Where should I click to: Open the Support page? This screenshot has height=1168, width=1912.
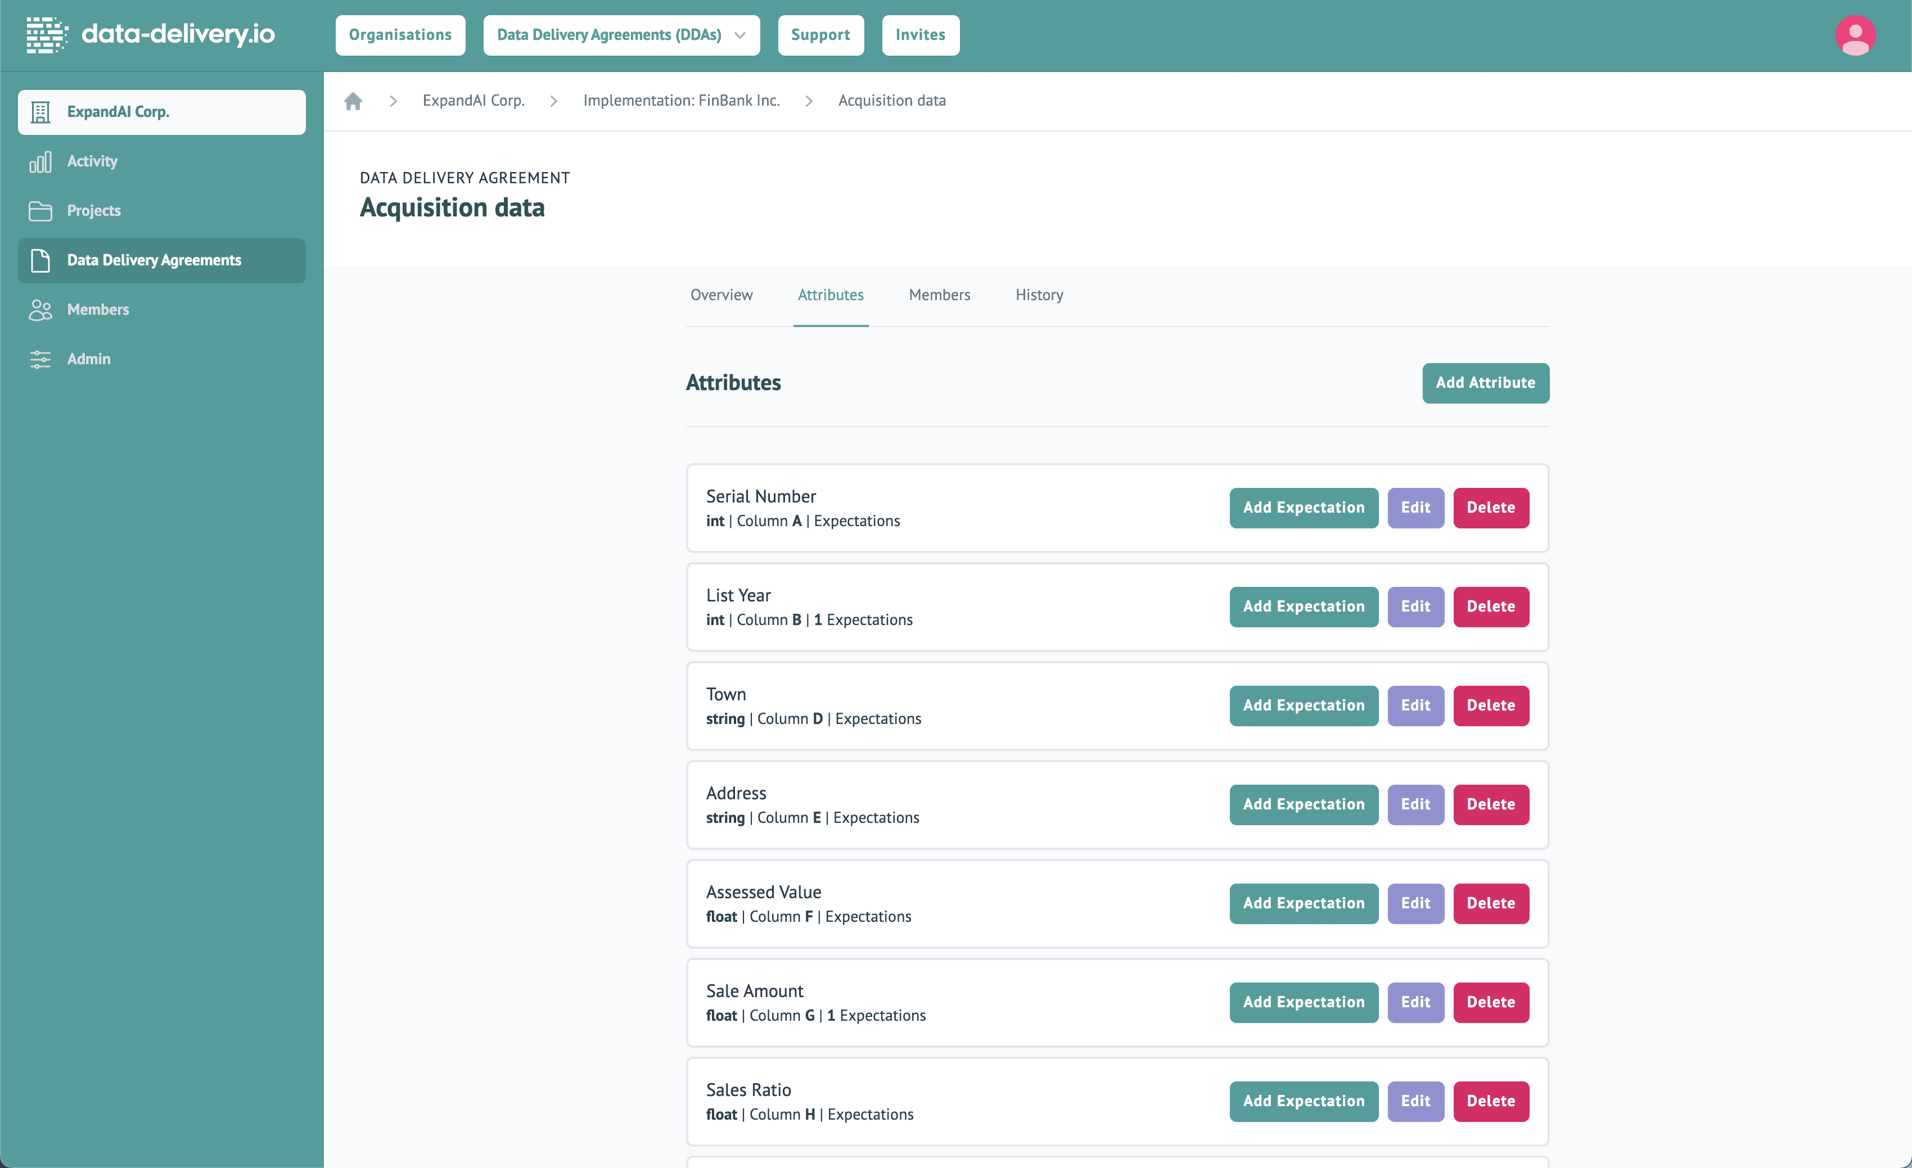pyautogui.click(x=820, y=35)
